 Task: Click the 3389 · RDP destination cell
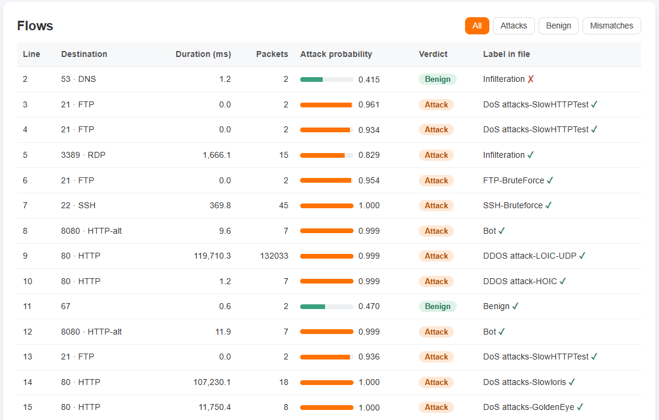(x=83, y=155)
